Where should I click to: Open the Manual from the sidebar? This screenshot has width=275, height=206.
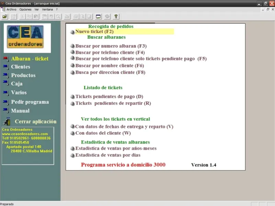(x=20, y=111)
